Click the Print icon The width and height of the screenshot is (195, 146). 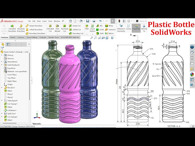point(94,21)
